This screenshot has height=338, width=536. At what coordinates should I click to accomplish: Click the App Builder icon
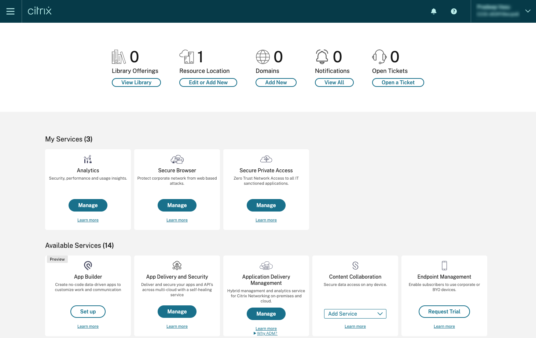88,265
